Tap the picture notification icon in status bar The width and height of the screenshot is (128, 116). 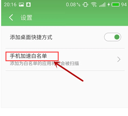pyautogui.click(x=21, y=5)
